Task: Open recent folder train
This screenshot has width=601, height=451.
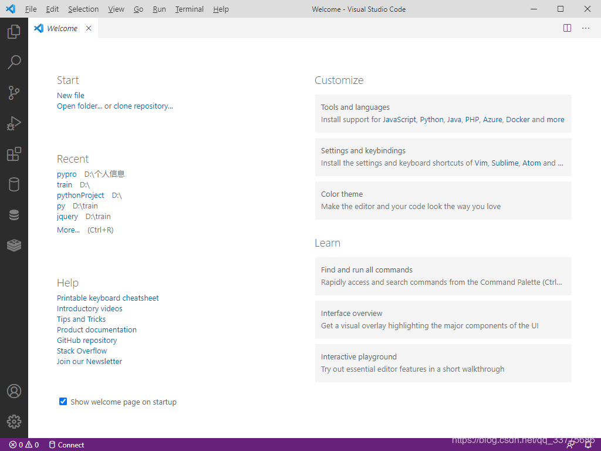Action: coord(65,185)
